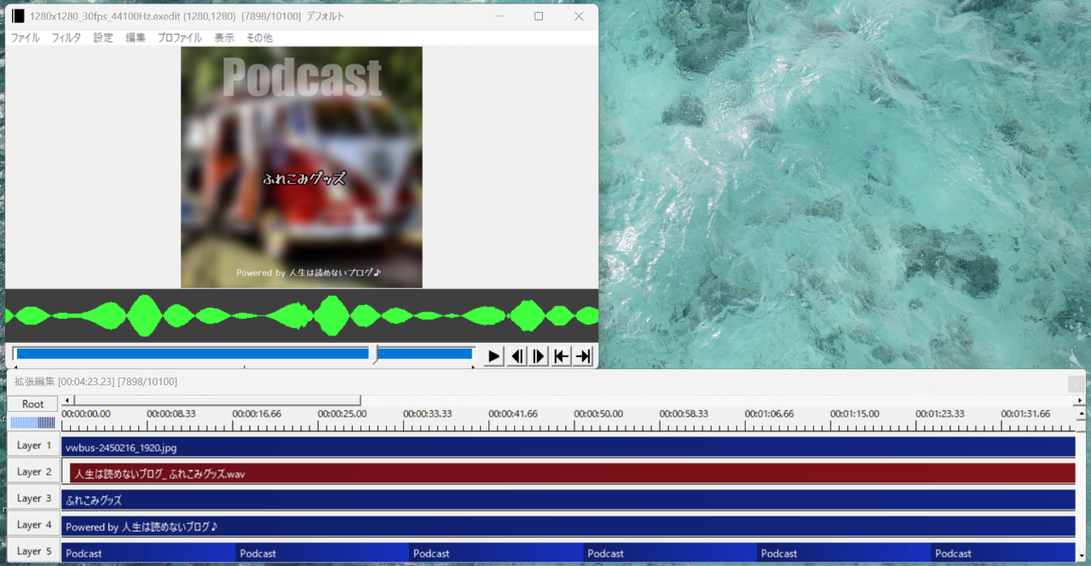Click the Powered by caption in the preview
This screenshot has height=566, width=1091.
(x=309, y=273)
